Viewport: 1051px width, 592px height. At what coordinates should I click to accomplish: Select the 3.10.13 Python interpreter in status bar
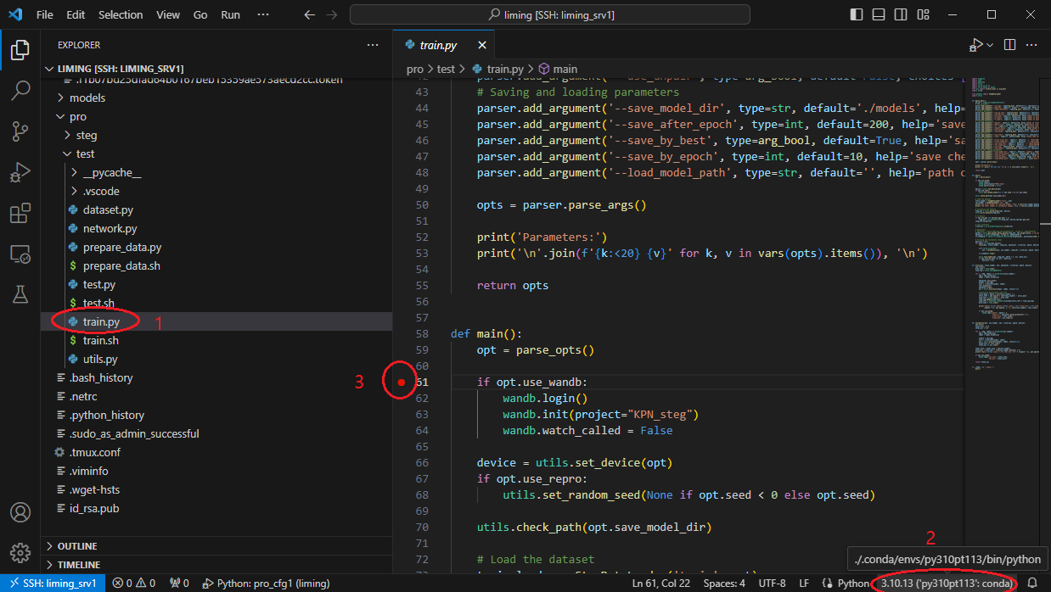pyautogui.click(x=947, y=584)
